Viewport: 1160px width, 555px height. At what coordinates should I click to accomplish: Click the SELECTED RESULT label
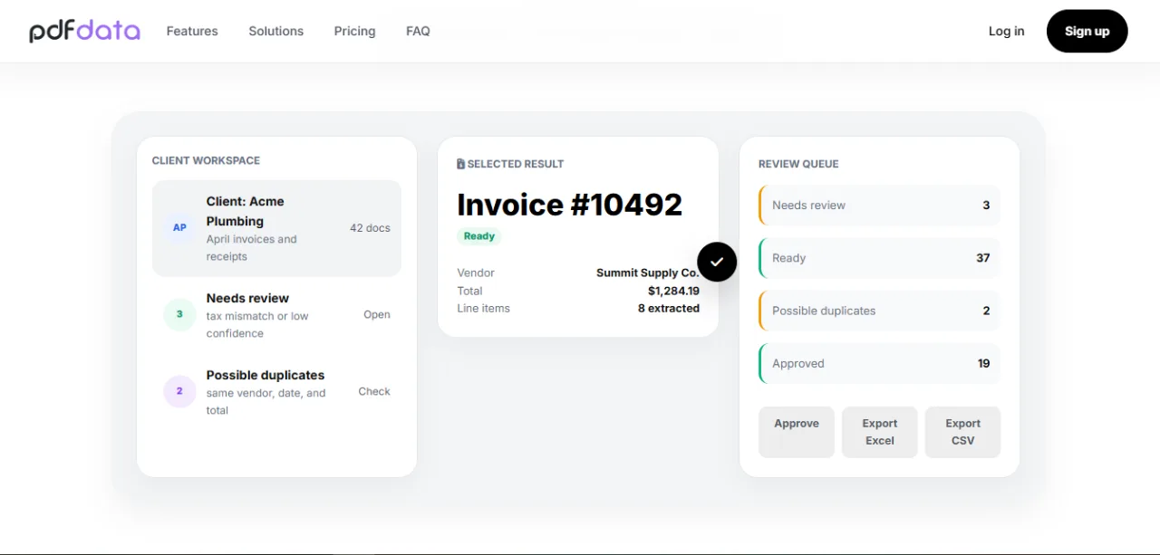(516, 164)
